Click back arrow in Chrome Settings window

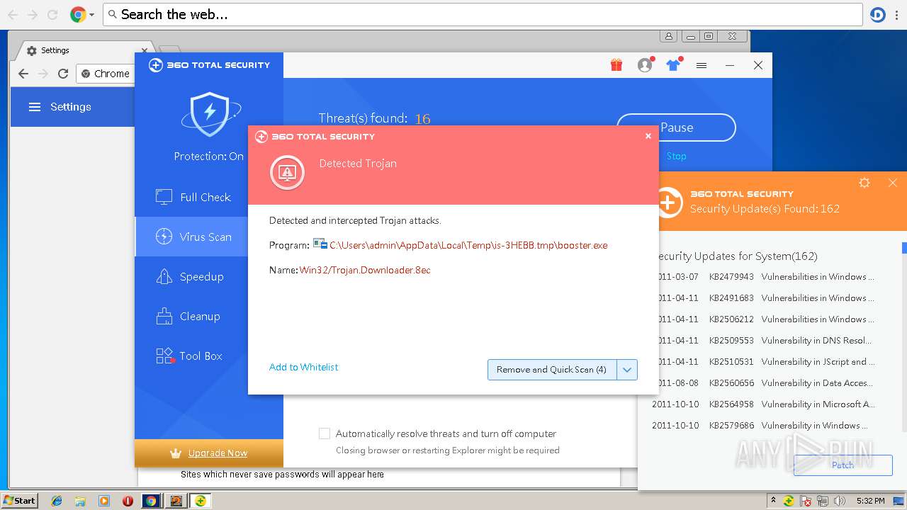pos(23,74)
